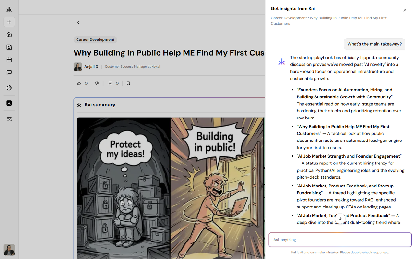Open the chat messages icon in sidebar
Viewport: 415px width, 259px height.
point(9,73)
